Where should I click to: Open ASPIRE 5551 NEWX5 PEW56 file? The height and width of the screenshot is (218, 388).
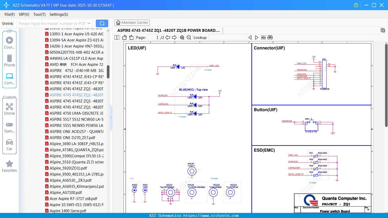tap(74, 126)
